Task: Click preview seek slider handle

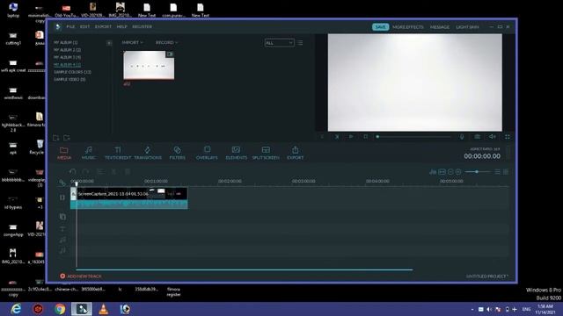Action: click(377, 137)
